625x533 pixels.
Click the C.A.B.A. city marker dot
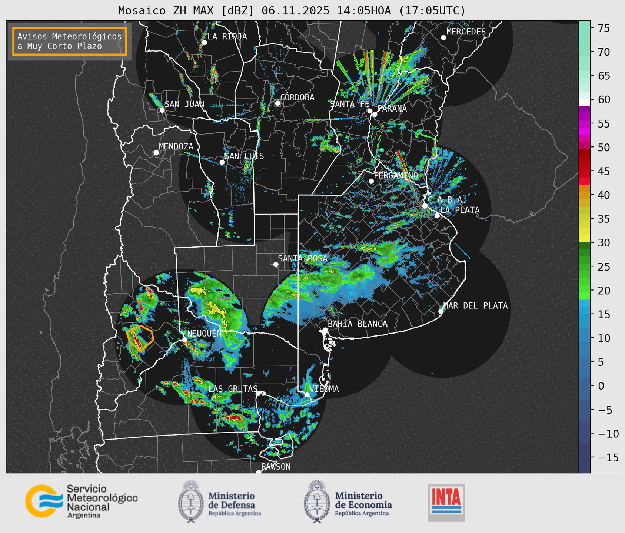[425, 206]
